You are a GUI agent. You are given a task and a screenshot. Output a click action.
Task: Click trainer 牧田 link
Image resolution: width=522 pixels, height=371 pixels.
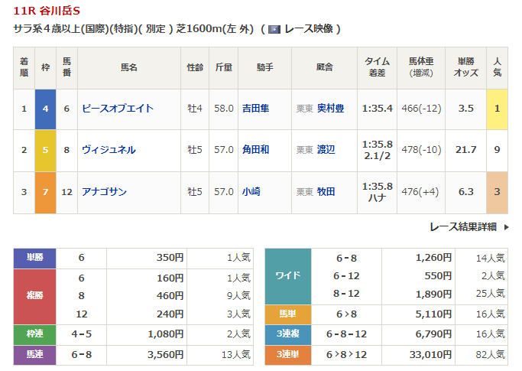(x=326, y=192)
